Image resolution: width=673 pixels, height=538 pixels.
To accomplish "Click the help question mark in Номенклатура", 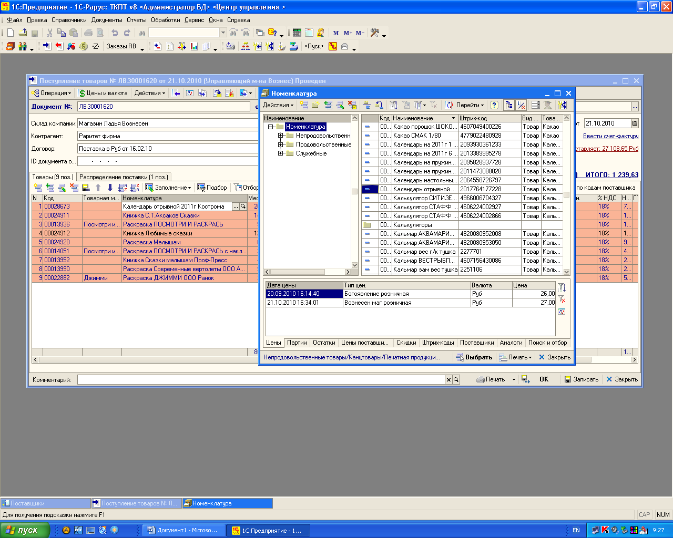I will tap(494, 105).
